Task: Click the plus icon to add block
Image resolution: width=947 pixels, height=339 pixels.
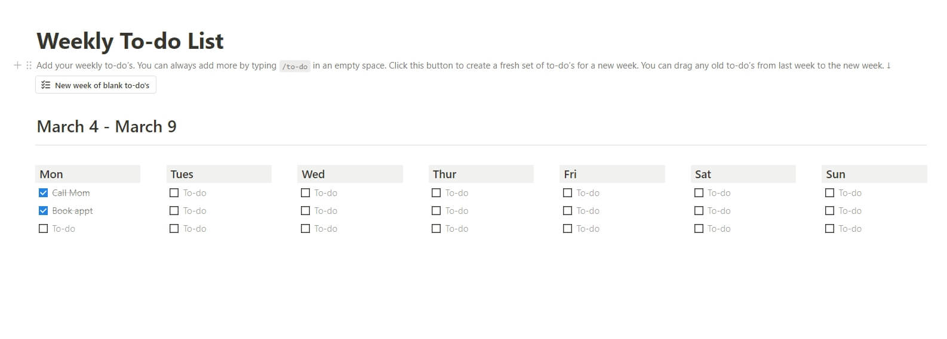Action: click(17, 66)
